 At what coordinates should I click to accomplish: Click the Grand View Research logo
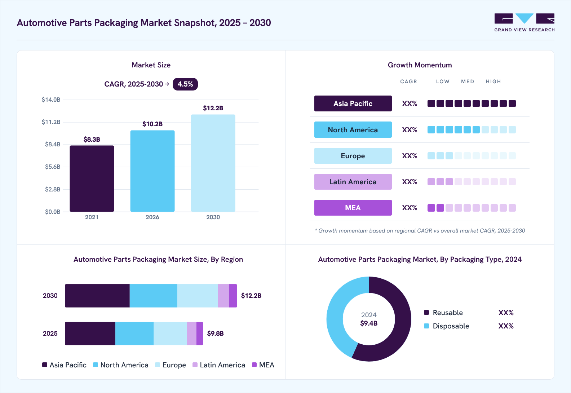click(524, 23)
